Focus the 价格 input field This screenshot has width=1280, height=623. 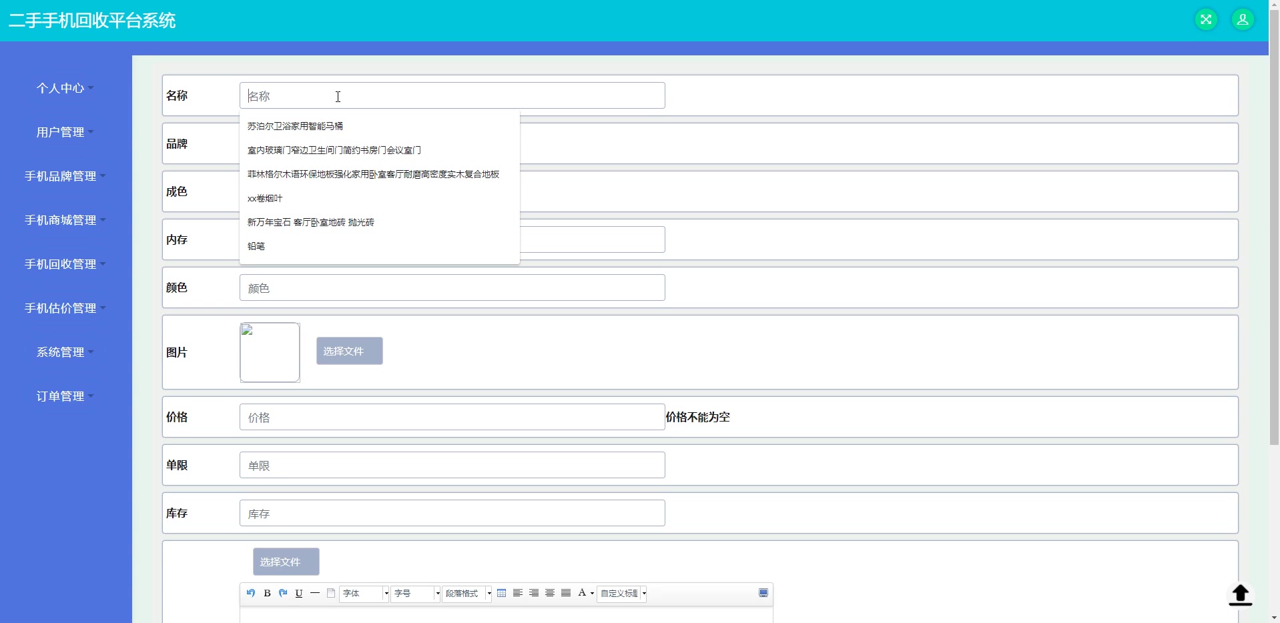pyautogui.click(x=452, y=417)
